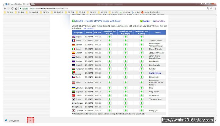Image resolution: width=220 pixels, height=126 pixels.
Task: Open Bruno Fonseca translator link
Action: (x=155, y=73)
